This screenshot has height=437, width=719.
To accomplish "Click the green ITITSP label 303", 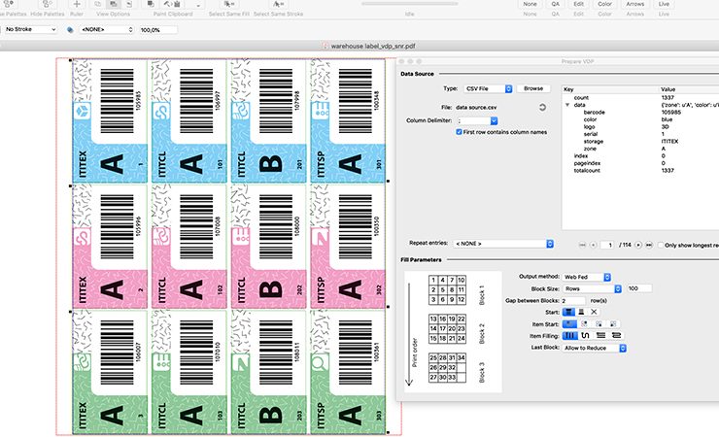I will click(x=348, y=372).
